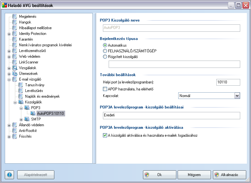Click the POP3 server icon
The width and height of the screenshot is (251, 183).
(27, 108)
